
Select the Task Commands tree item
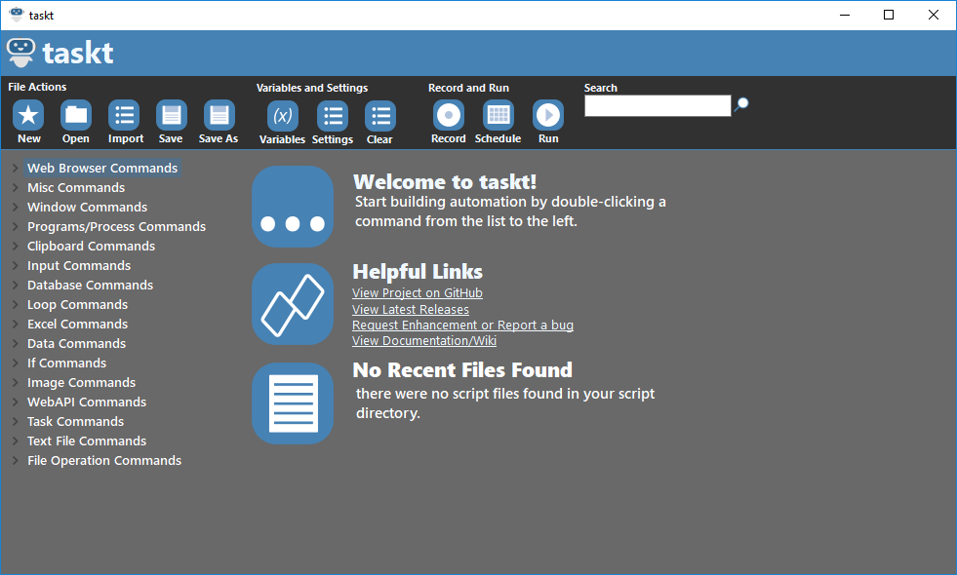tap(76, 421)
